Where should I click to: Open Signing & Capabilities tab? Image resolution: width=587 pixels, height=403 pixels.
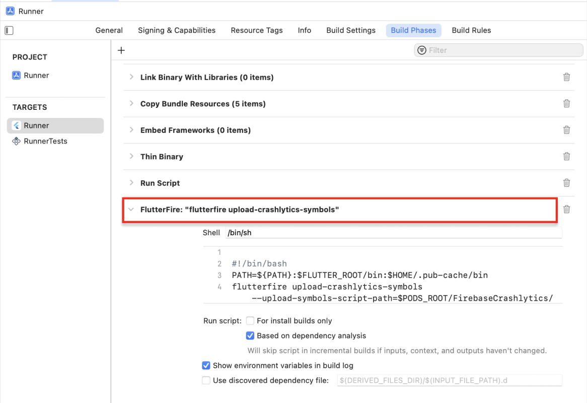[177, 30]
